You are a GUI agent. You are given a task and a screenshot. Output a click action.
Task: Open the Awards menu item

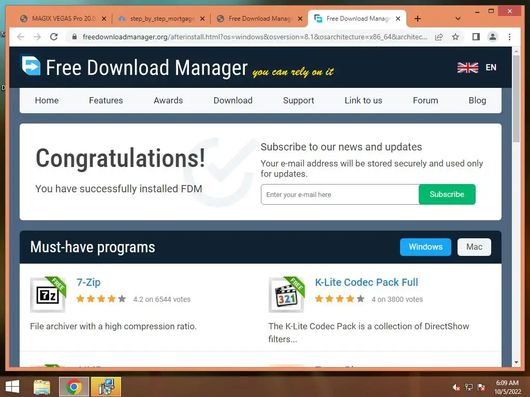168,100
